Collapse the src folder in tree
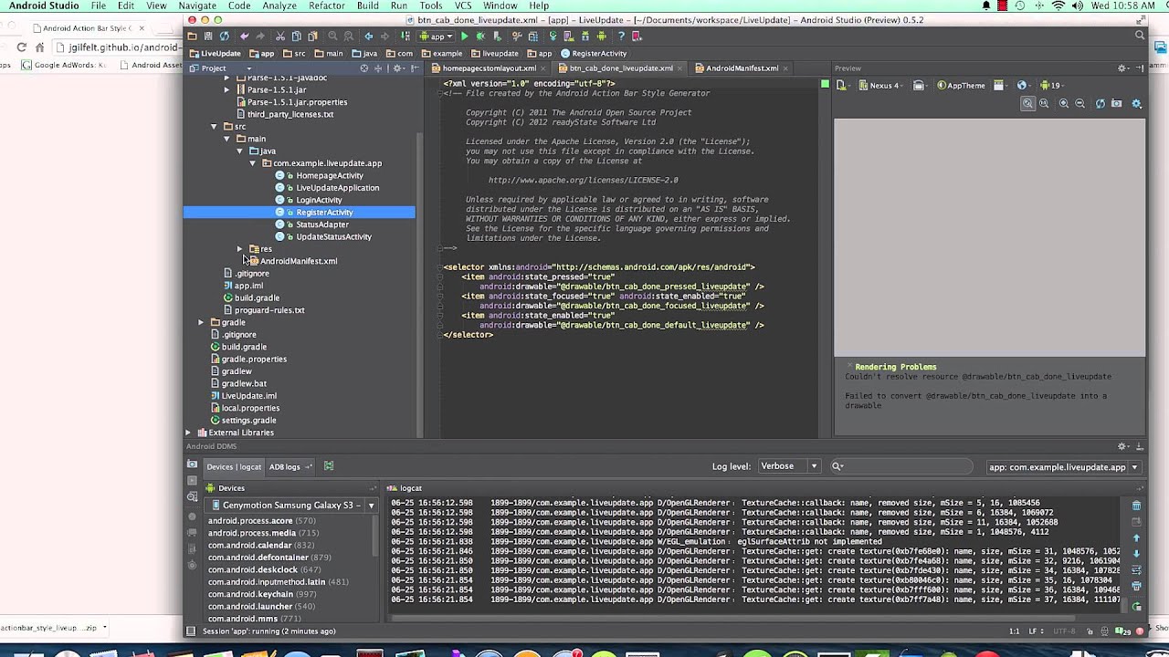The height and width of the screenshot is (657, 1169). click(214, 127)
